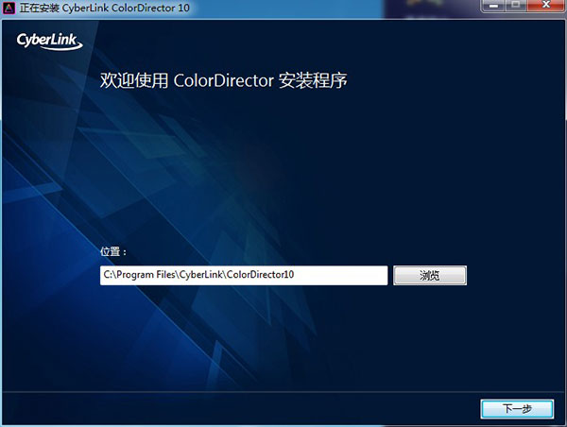Click the 欢迎使用 ColorDirector 安装程序 heading
This screenshot has height=427, width=567.
click(223, 80)
